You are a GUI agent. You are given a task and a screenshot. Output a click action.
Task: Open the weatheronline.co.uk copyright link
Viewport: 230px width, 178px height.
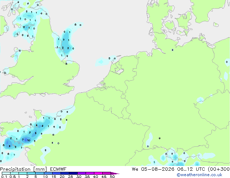(200, 175)
